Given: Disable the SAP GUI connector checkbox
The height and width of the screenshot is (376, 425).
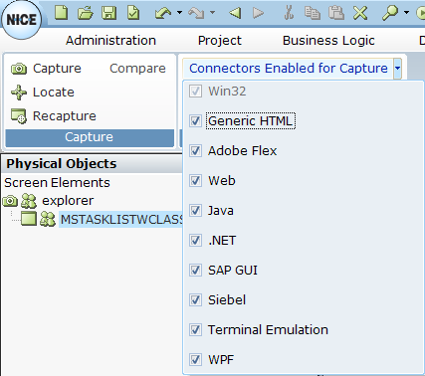Looking at the screenshot, I should 195,271.
